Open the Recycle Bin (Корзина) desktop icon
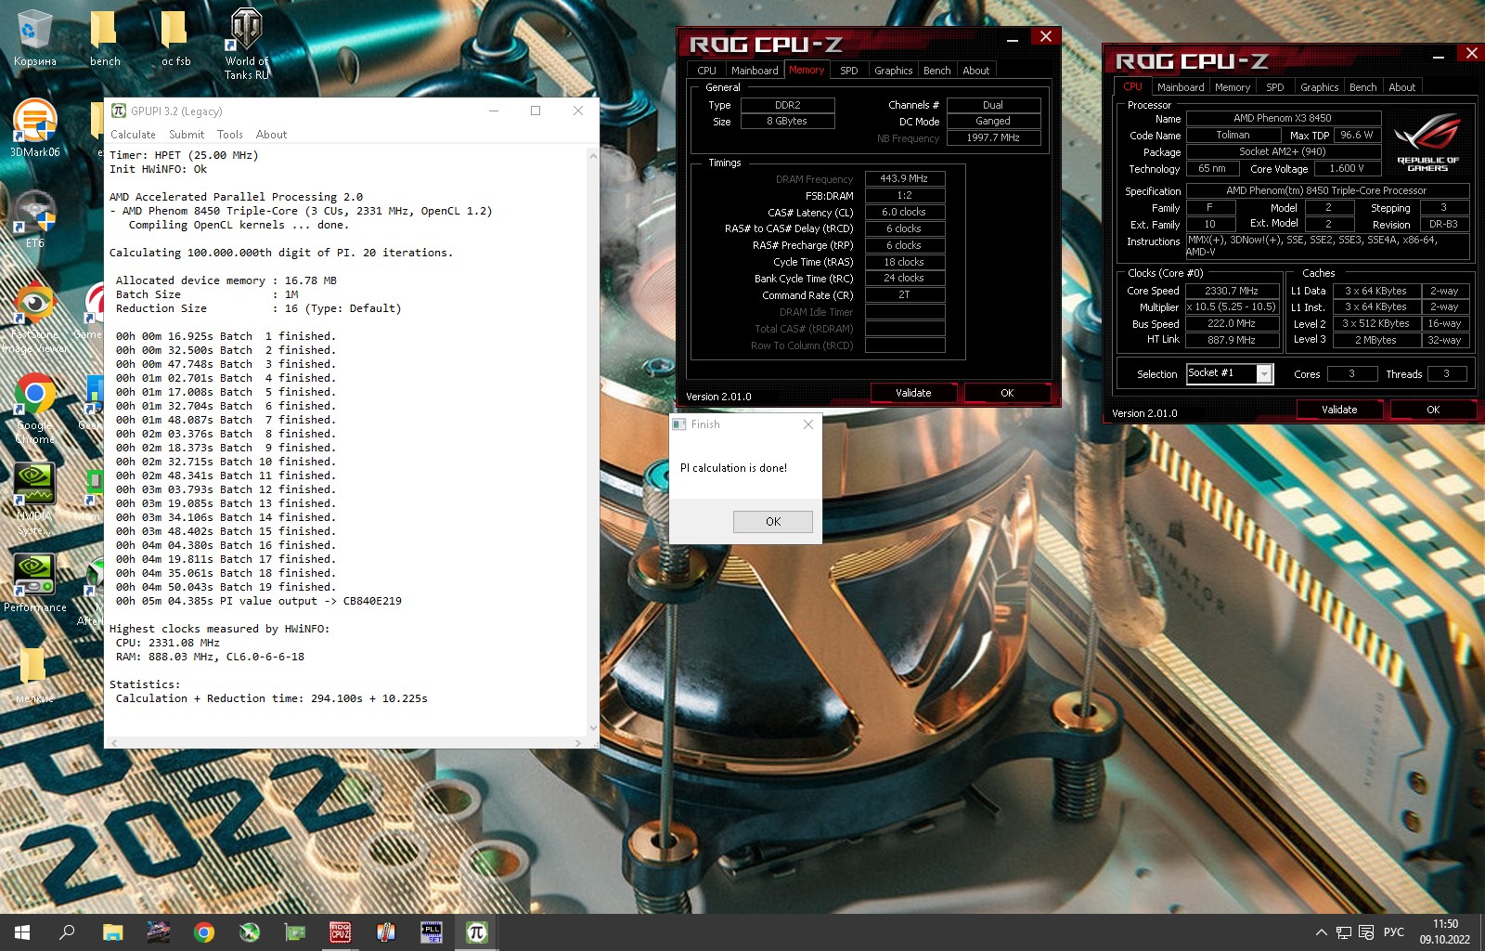The width and height of the screenshot is (1485, 951). (x=34, y=37)
